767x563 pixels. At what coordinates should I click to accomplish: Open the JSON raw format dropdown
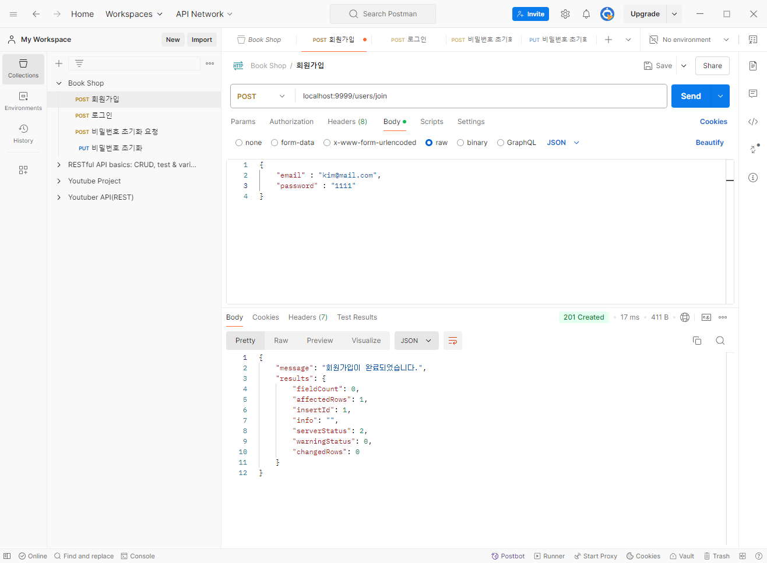[x=563, y=143]
